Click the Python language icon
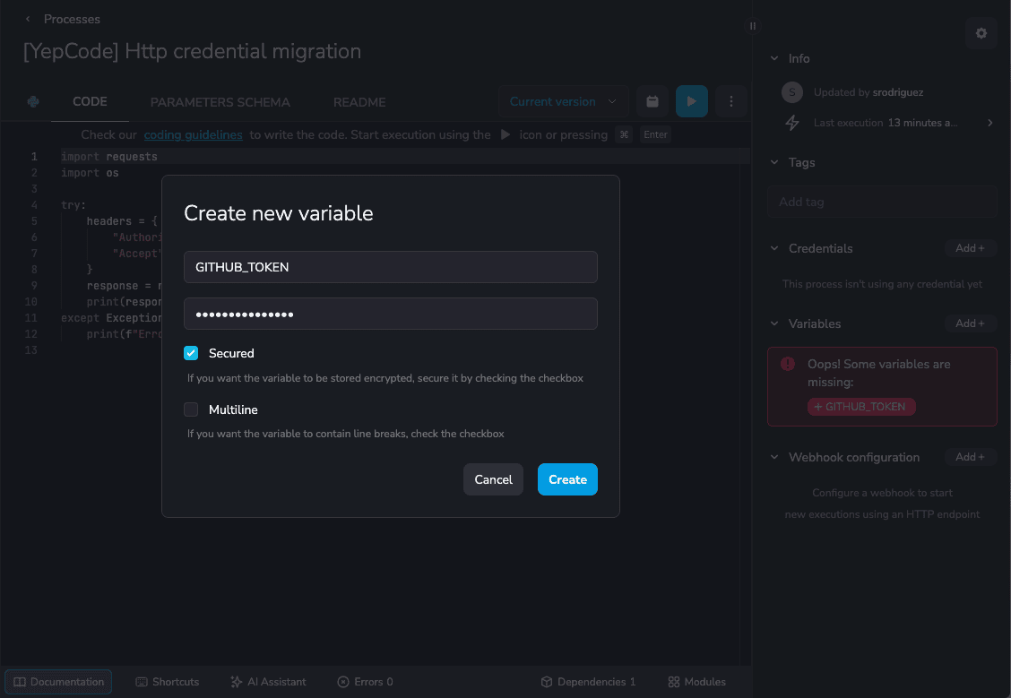The image size is (1011, 698). coord(33,101)
